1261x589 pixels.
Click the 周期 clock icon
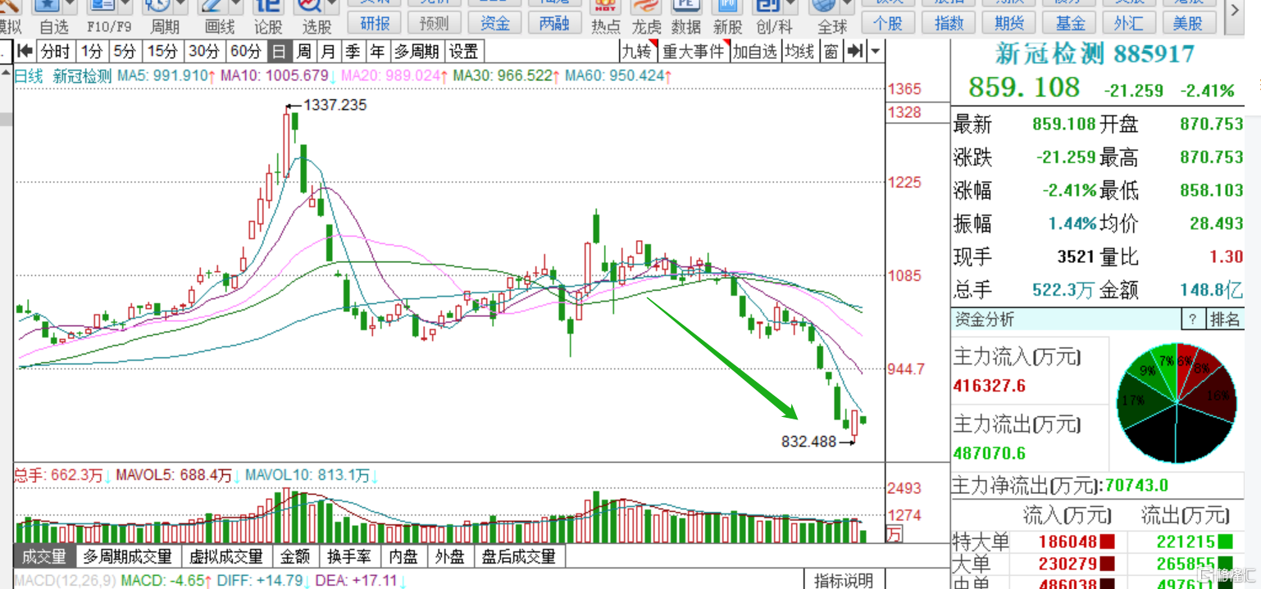[x=157, y=5]
